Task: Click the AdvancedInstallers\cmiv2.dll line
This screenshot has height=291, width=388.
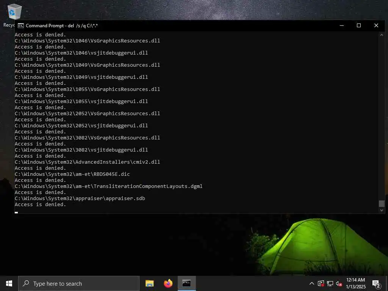Action: [x=88, y=162]
